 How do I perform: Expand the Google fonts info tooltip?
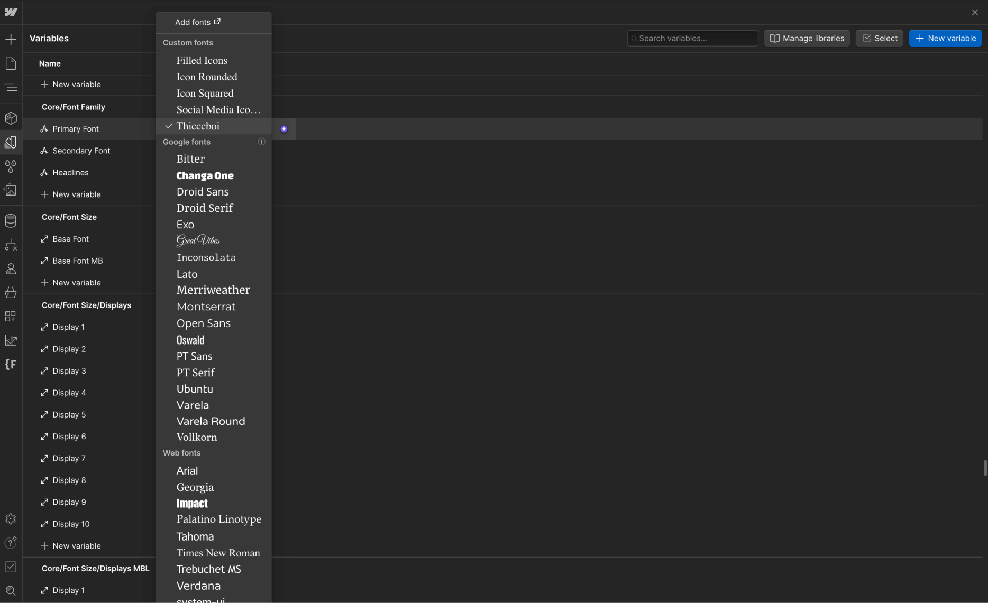[261, 142]
